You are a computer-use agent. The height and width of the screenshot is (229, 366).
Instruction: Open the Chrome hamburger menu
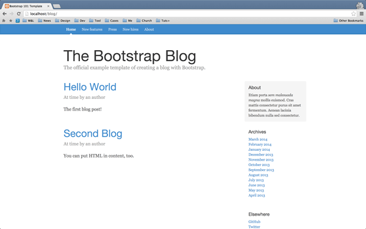coord(361,13)
